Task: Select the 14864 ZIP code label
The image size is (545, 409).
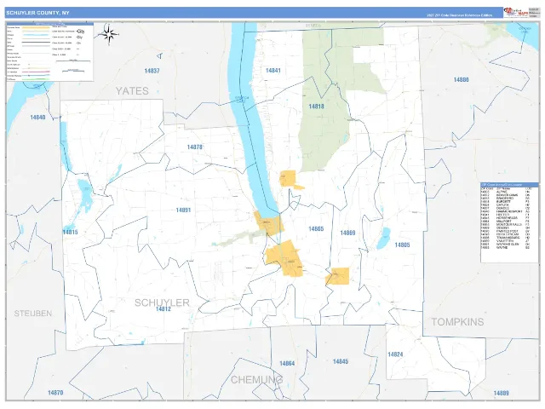Action: [x=287, y=364]
